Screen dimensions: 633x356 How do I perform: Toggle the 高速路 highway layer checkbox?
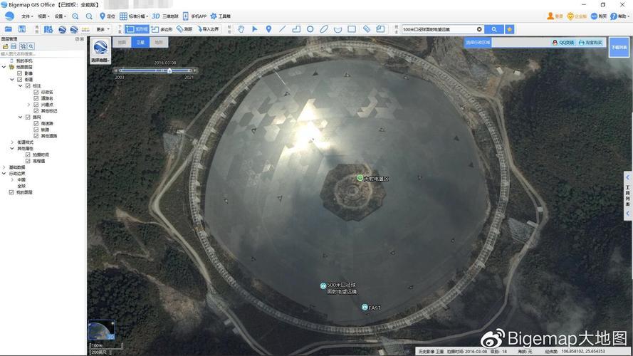tap(36, 123)
